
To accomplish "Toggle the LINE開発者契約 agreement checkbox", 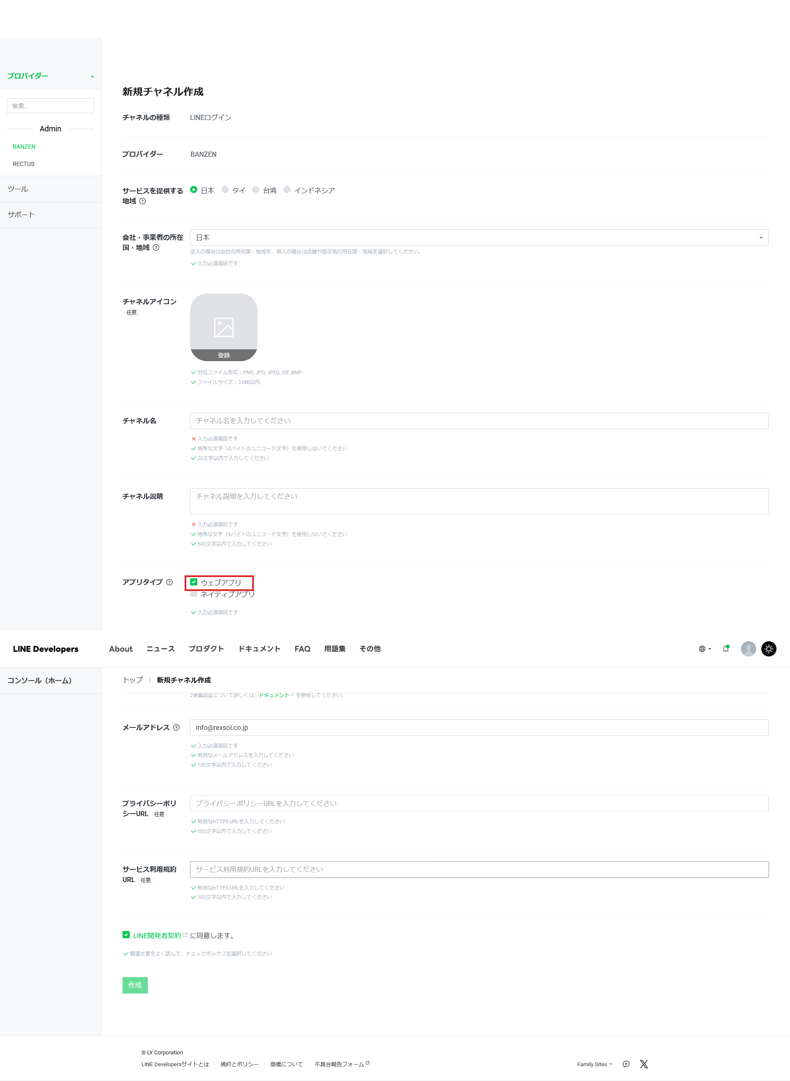I will [x=126, y=935].
